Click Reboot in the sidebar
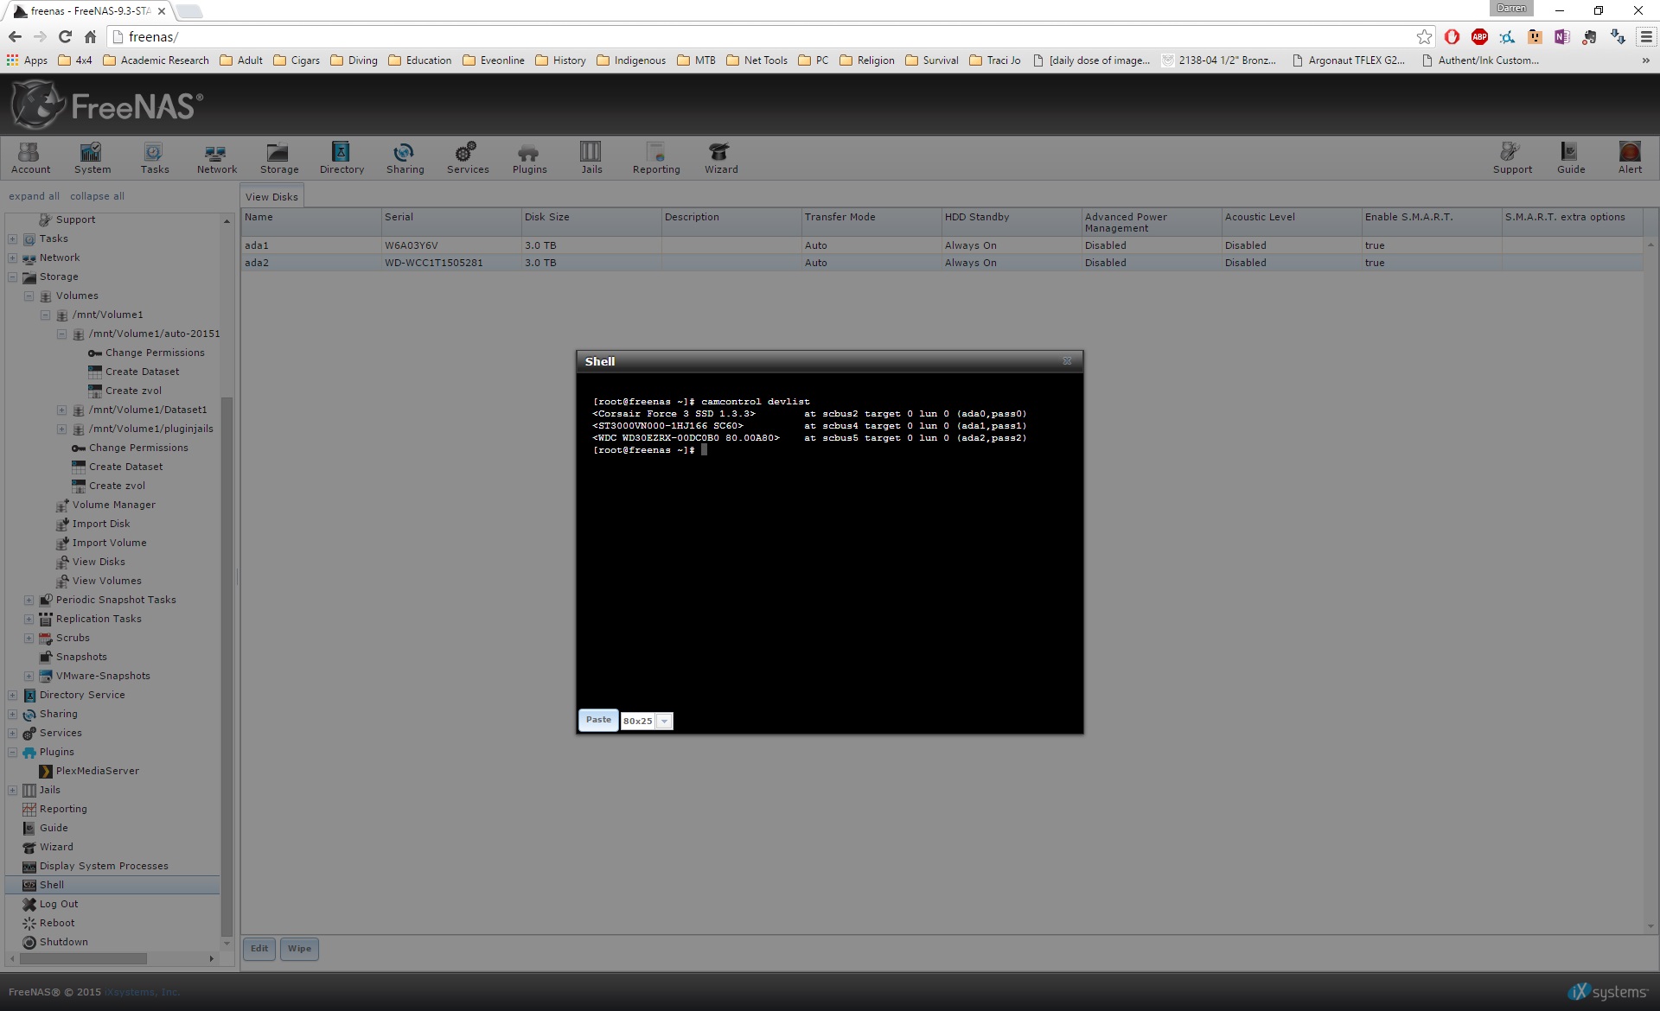Image resolution: width=1660 pixels, height=1011 pixels. pyautogui.click(x=57, y=923)
